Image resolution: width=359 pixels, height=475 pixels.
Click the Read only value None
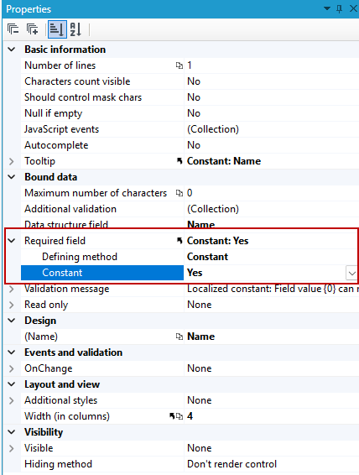(199, 305)
